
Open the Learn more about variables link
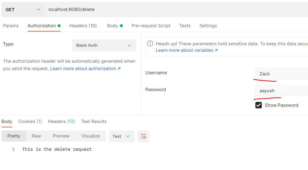pyautogui.click(x=187, y=50)
